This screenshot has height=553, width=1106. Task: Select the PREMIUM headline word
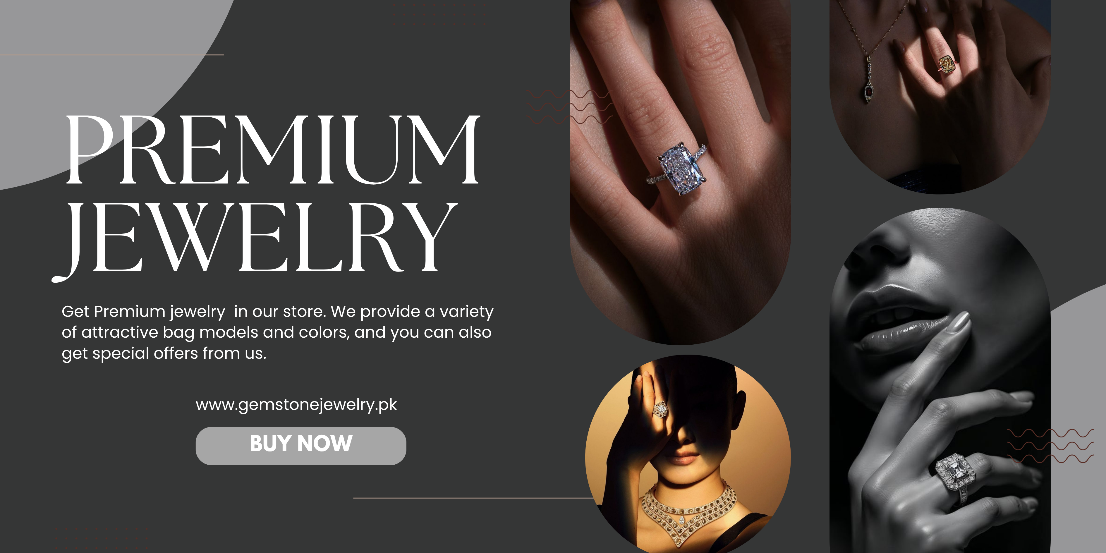273,150
